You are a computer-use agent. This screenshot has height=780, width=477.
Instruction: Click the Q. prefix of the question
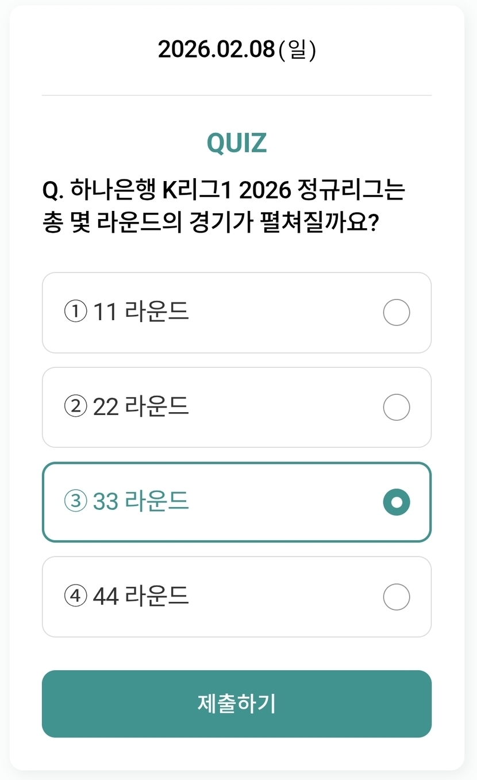point(53,191)
